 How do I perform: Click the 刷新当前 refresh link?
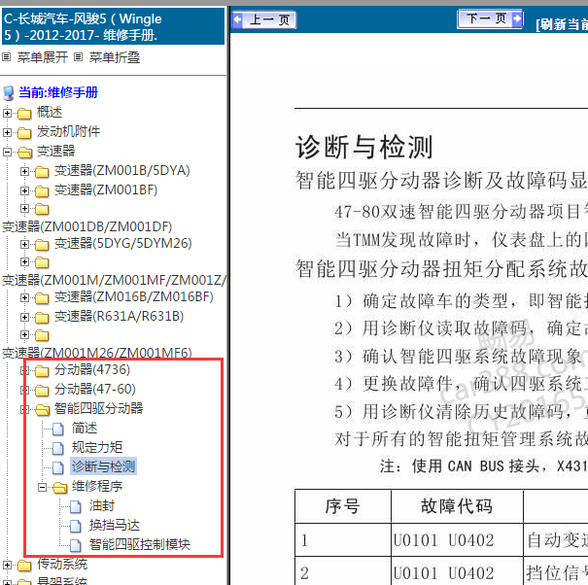pos(562,24)
